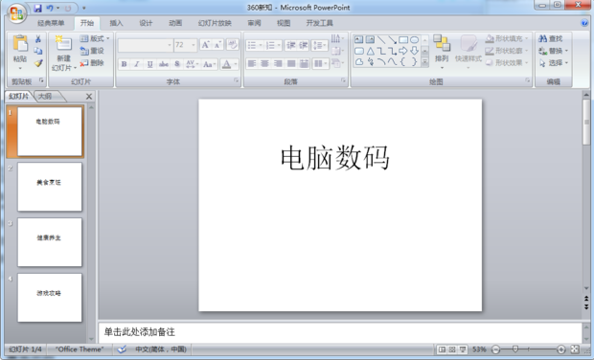Click the Find (查找) button
Image resolution: width=594 pixels, height=360 pixels.
[551, 38]
